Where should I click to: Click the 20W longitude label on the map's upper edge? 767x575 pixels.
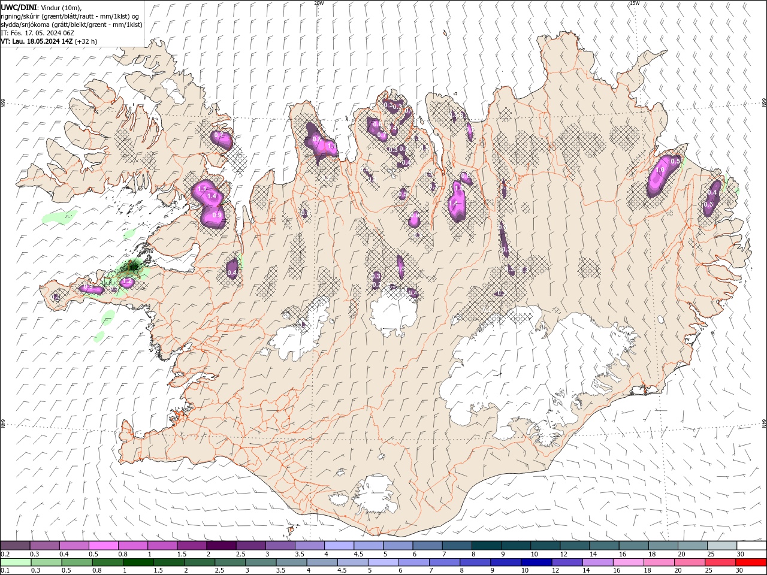(319, 3)
